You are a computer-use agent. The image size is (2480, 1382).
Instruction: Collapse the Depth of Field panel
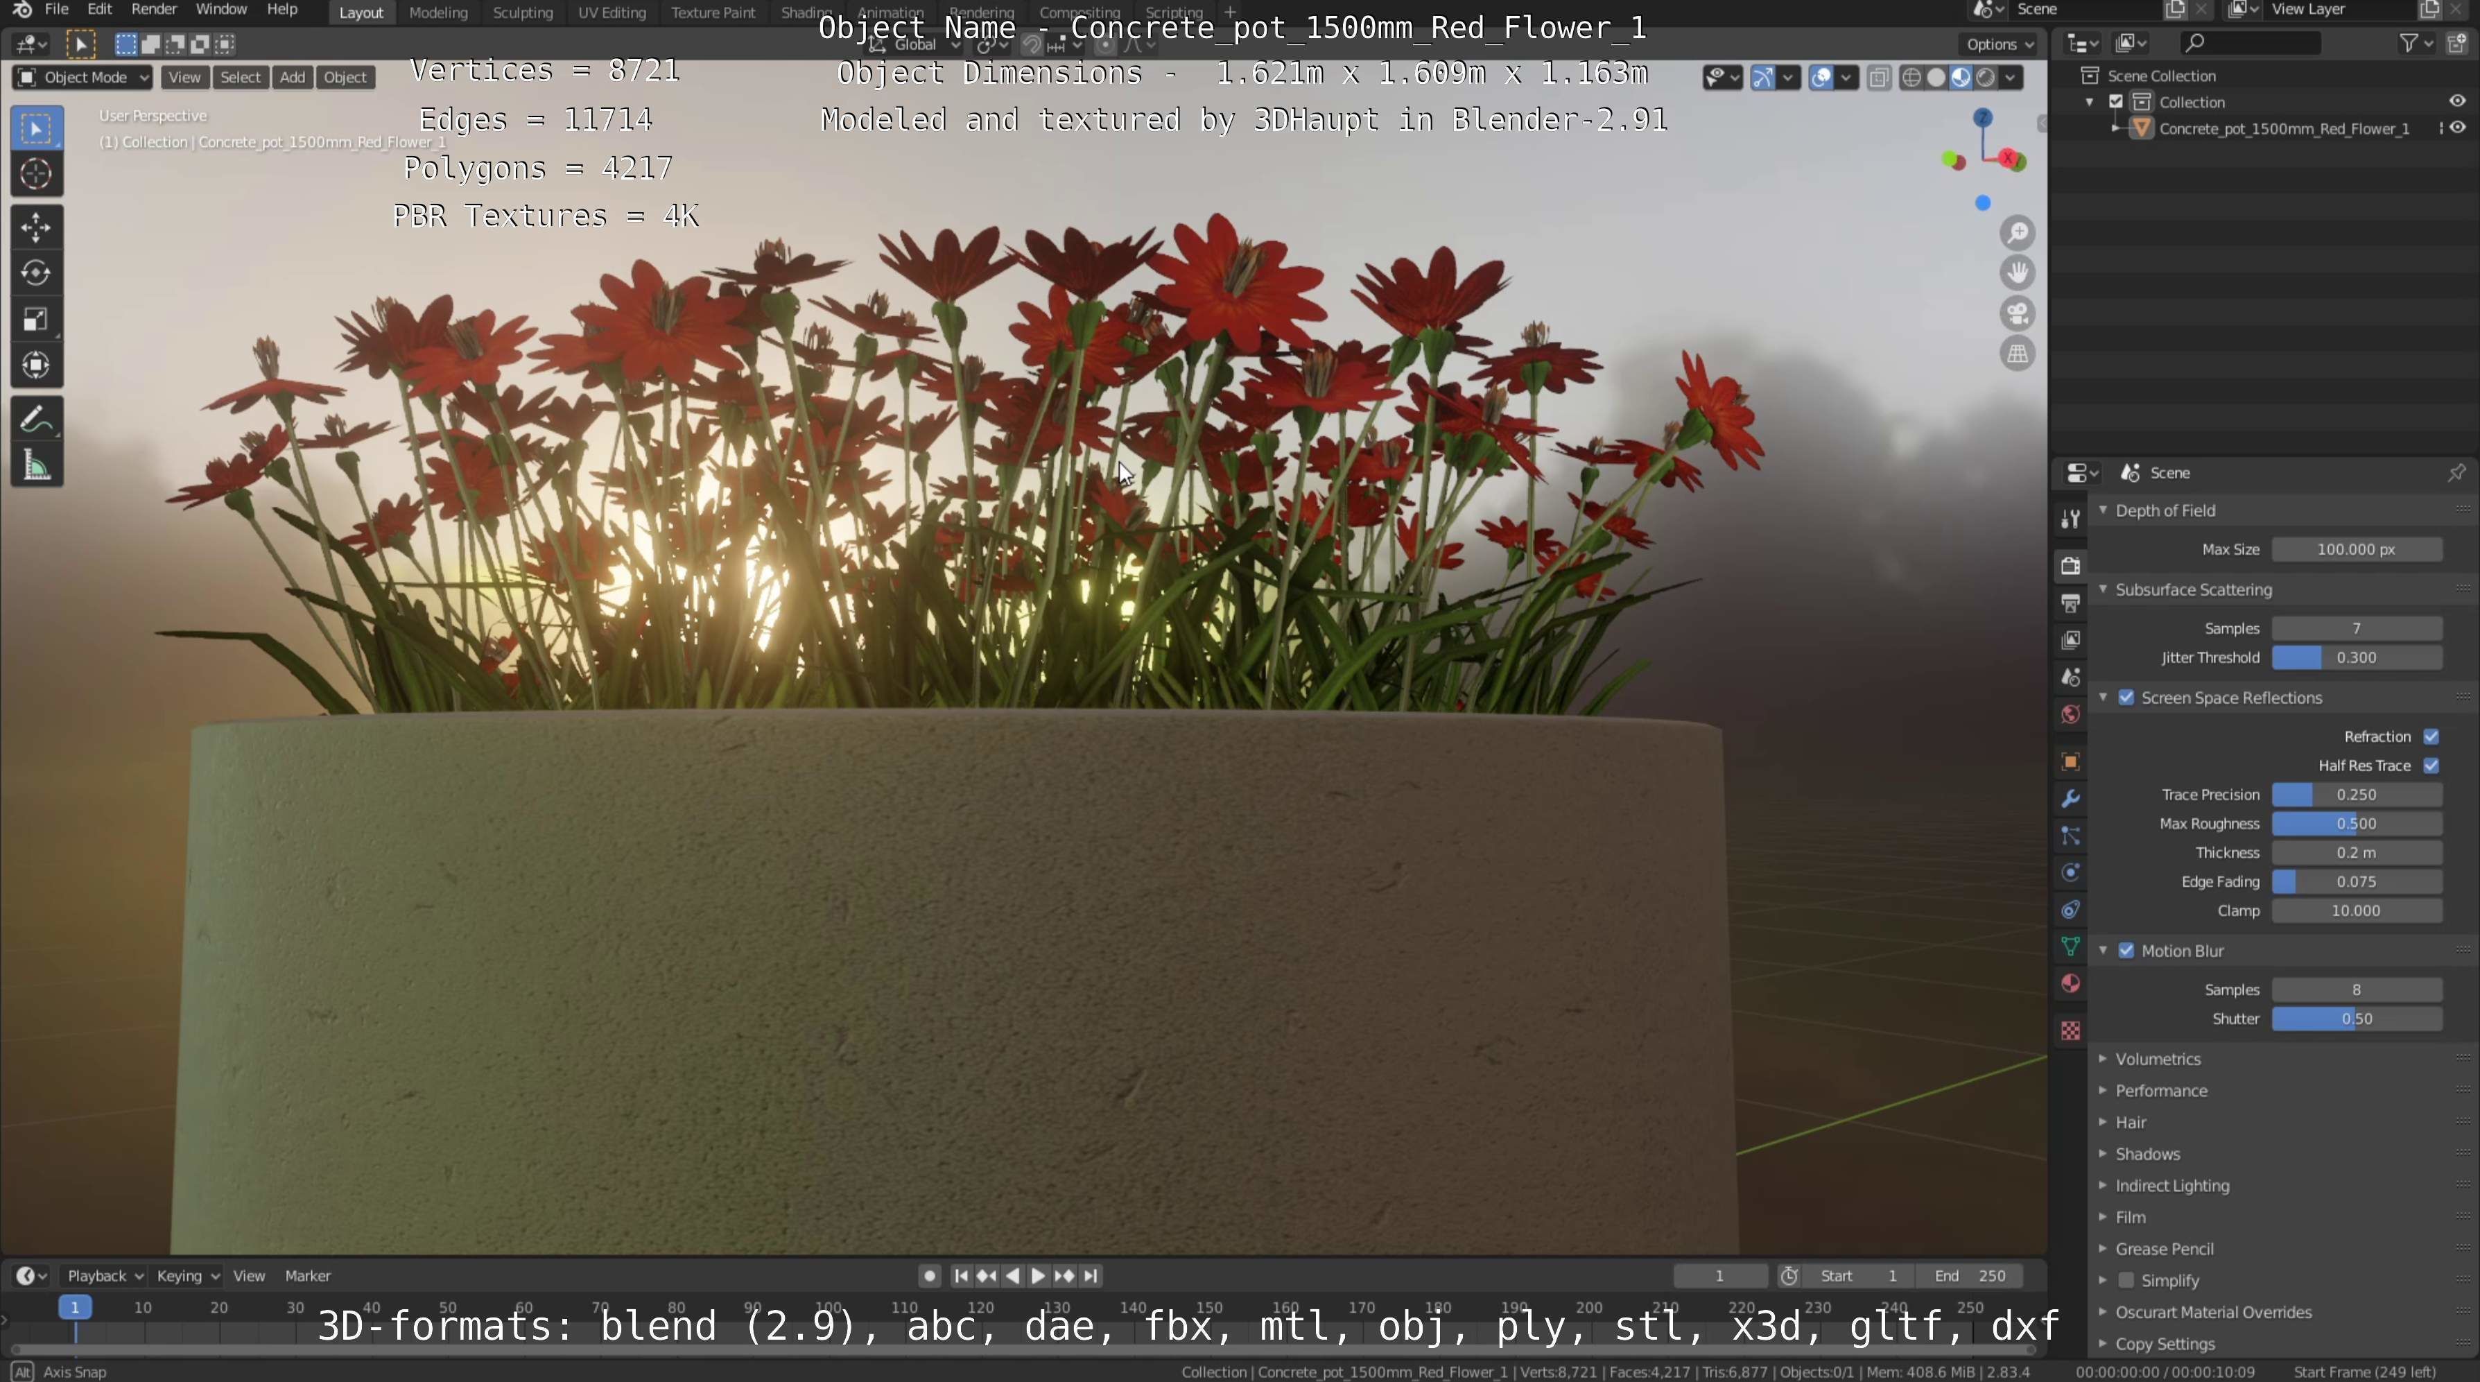tap(2165, 510)
